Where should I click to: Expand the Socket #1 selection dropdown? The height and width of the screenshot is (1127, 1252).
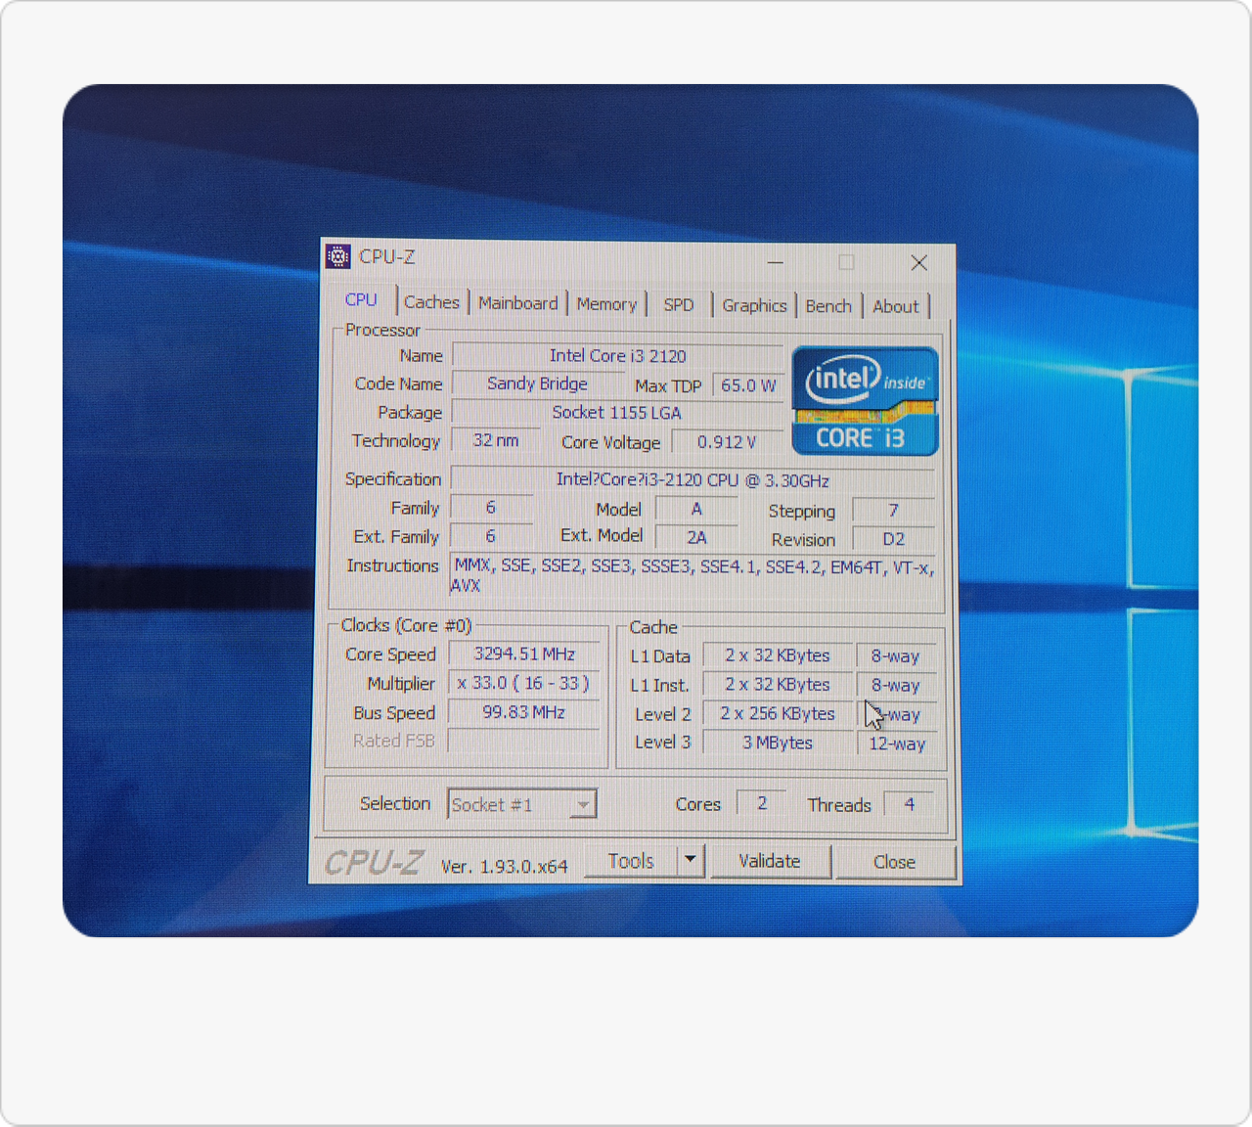pos(583,804)
